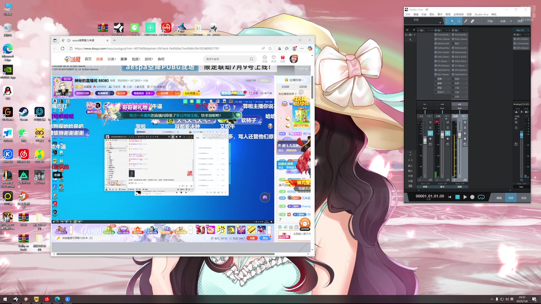Viewport: 541px width, 304px height.
Task: Select the Paint pencil tool in Studio One
Action: coord(465,21)
